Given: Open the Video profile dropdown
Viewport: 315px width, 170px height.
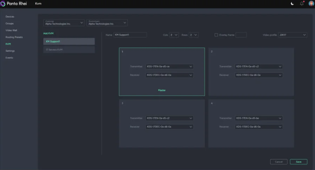Looking at the screenshot, I should [293, 35].
